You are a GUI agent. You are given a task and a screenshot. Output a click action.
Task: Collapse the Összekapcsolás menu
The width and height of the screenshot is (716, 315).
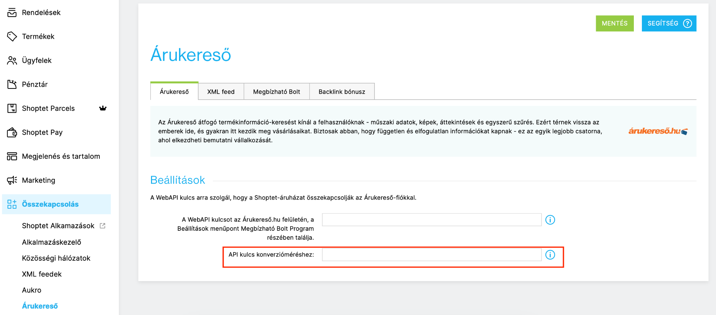[x=57, y=204]
